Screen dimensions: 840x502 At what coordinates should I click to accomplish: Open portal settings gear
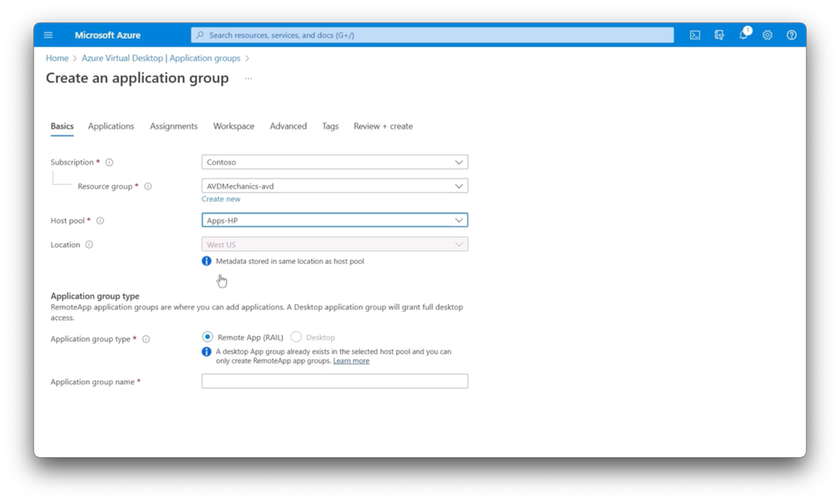(768, 34)
